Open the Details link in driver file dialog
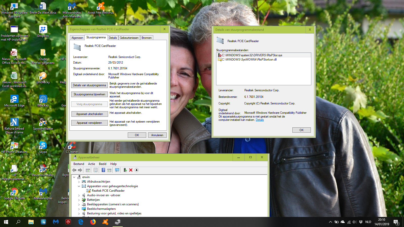Screen dimensions: 404x227 click(260, 120)
